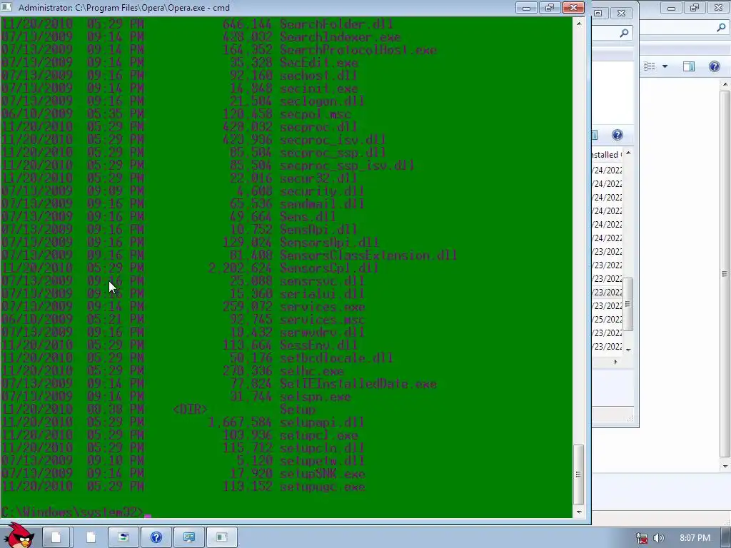
Task: Click the security.dll entry
Action: [322, 191]
